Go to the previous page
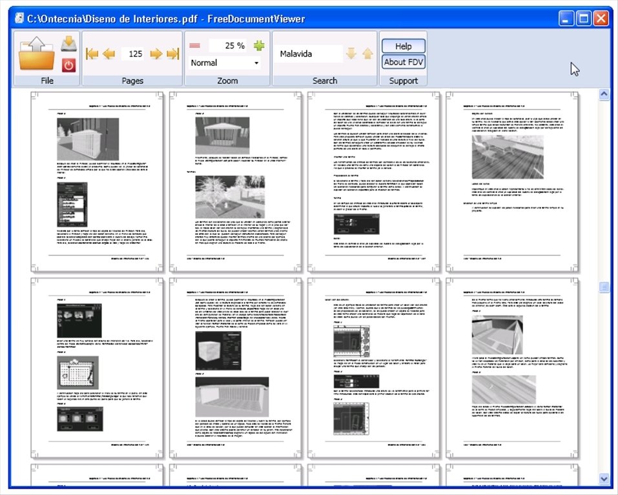Screen dimensions: 618x495 point(108,54)
